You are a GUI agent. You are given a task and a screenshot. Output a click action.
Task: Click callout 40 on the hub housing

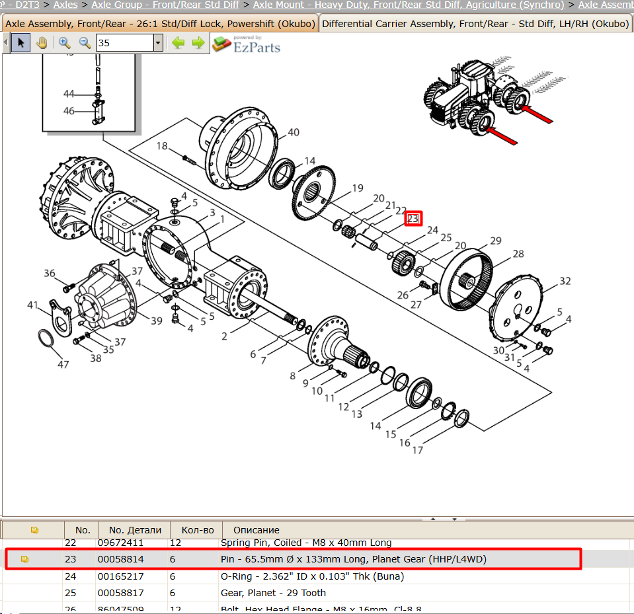pyautogui.click(x=294, y=132)
